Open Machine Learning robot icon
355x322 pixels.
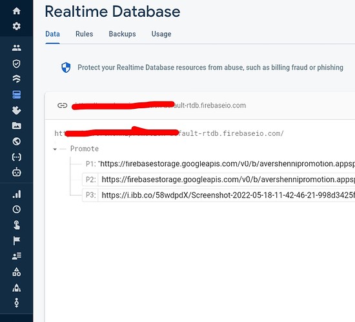point(17,172)
